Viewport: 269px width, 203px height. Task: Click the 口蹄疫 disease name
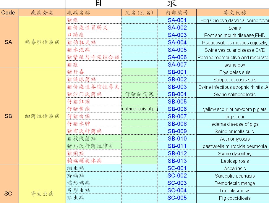tap(76, 35)
